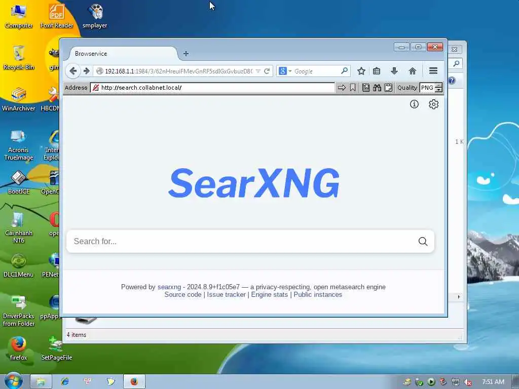Open the Issue tracker link
The width and height of the screenshot is (519, 389).
(227, 294)
